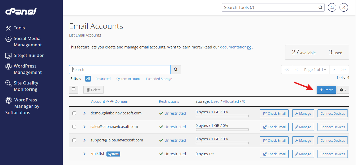Open Tools from the sidebar
The height and width of the screenshot is (165, 356).
click(x=19, y=28)
